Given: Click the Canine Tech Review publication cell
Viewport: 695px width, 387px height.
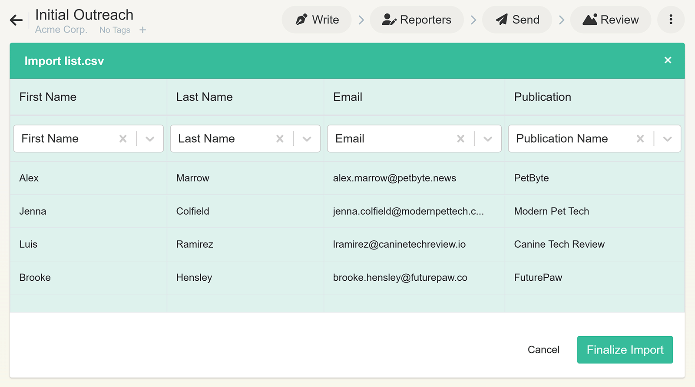Looking at the screenshot, I should (595, 244).
